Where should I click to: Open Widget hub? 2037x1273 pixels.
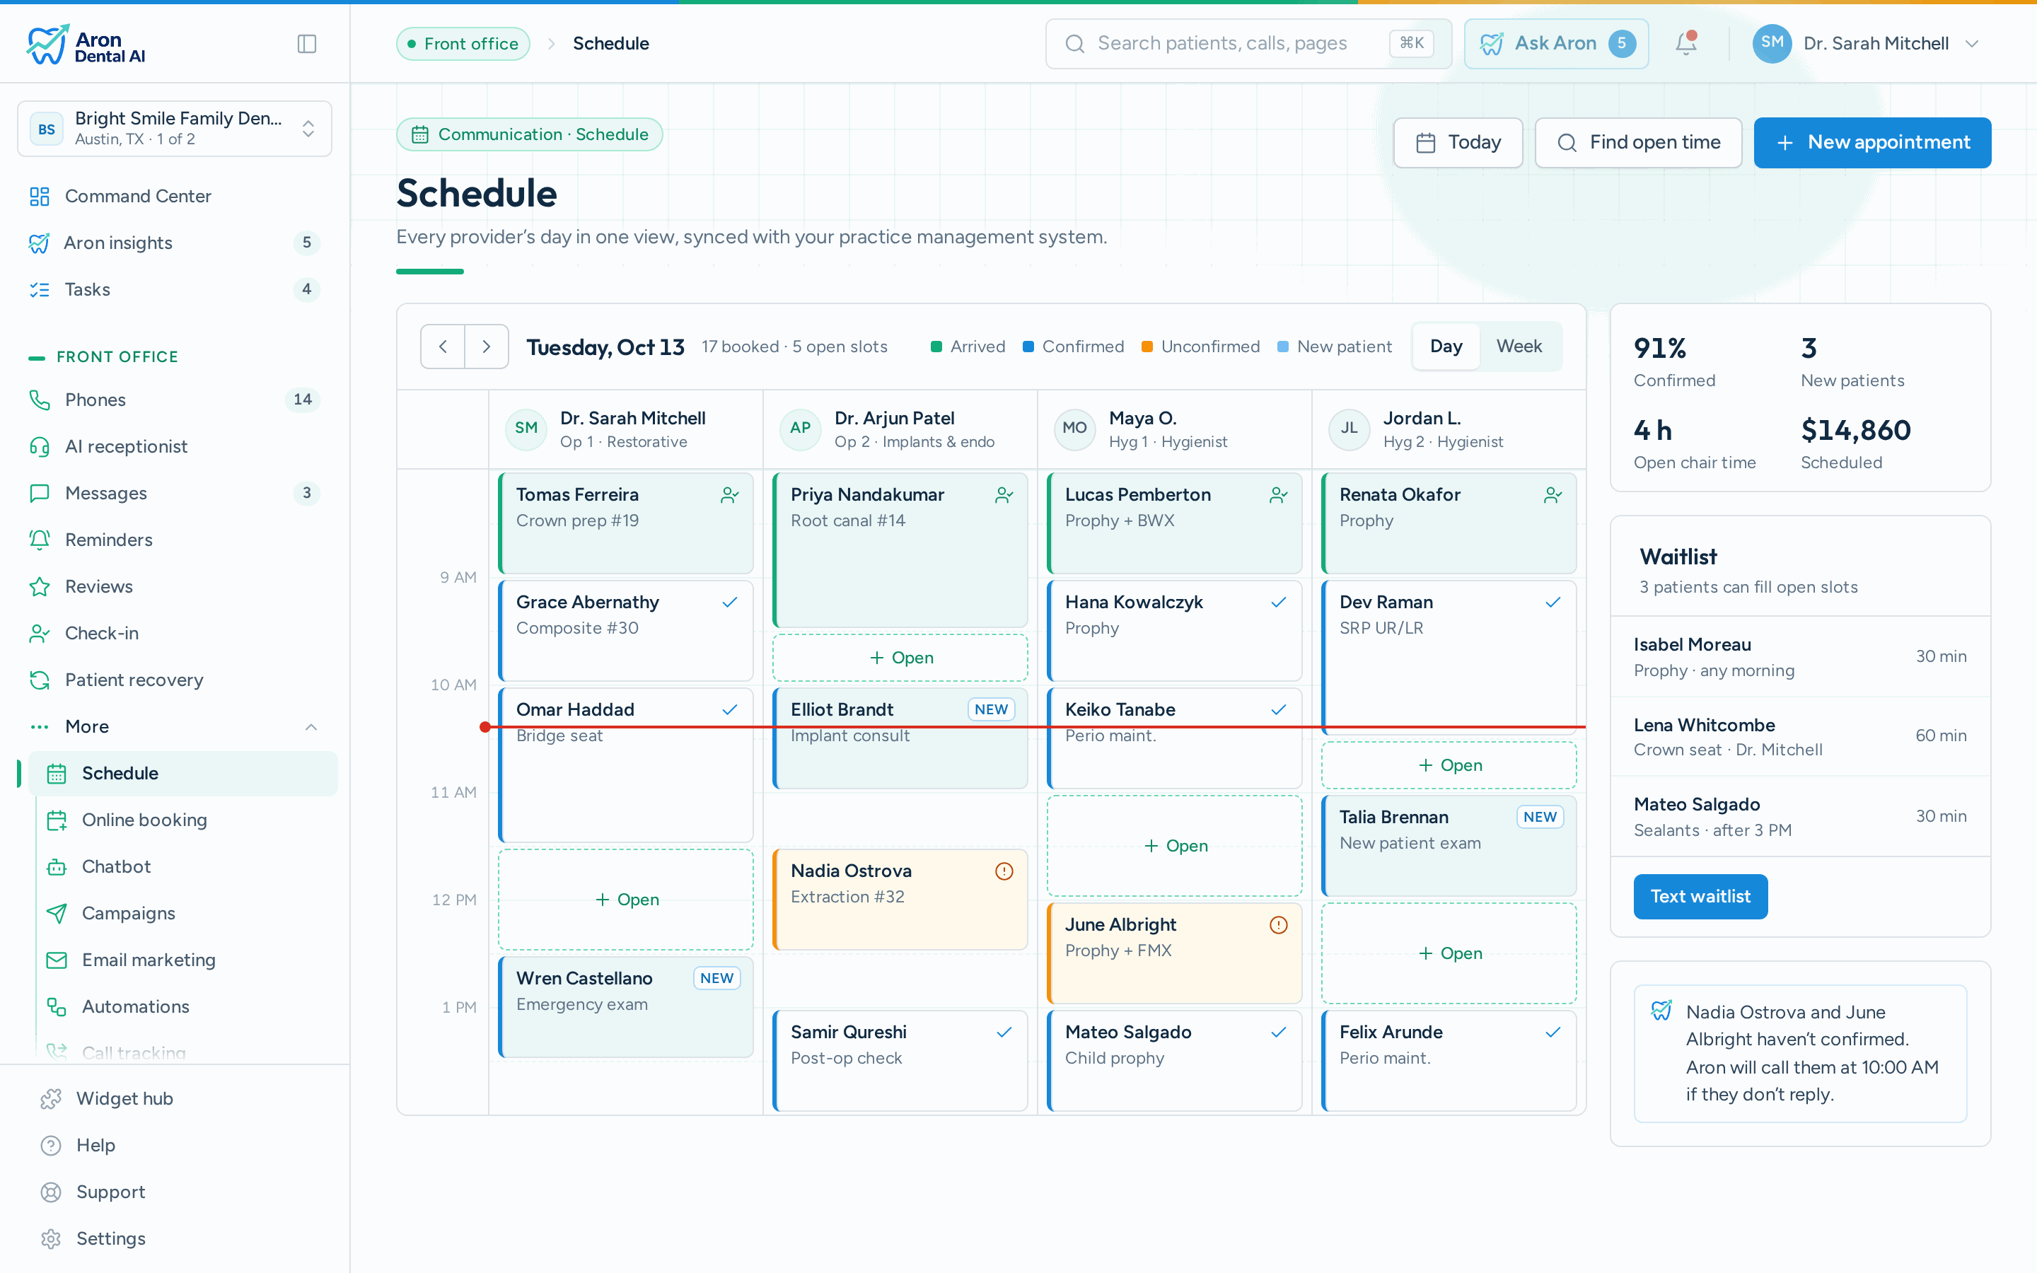click(175, 1099)
